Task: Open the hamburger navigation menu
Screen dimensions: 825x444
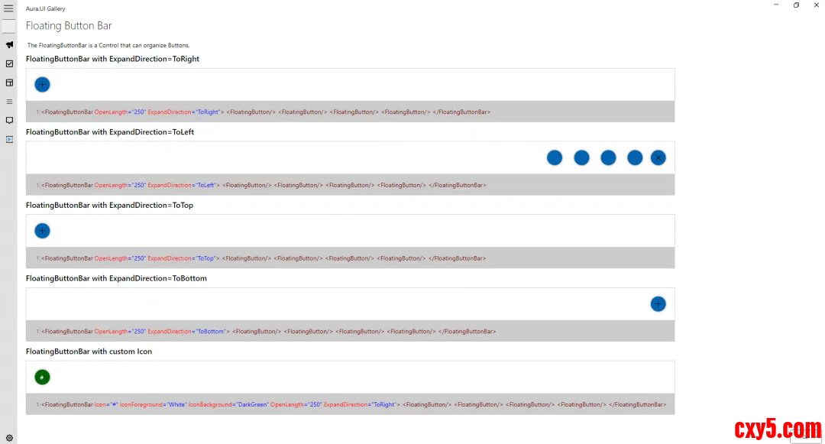Action: [8, 8]
